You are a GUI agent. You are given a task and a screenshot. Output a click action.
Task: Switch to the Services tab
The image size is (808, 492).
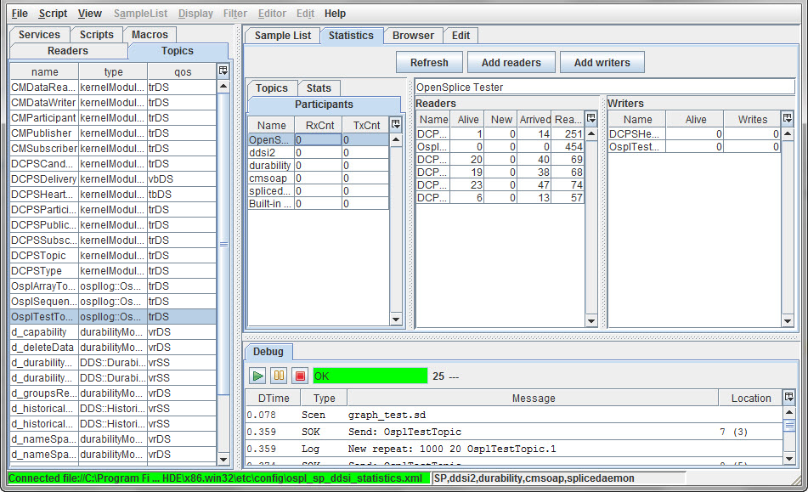click(x=39, y=35)
